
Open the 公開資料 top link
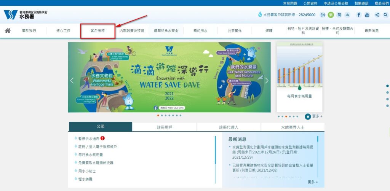point(310,3)
